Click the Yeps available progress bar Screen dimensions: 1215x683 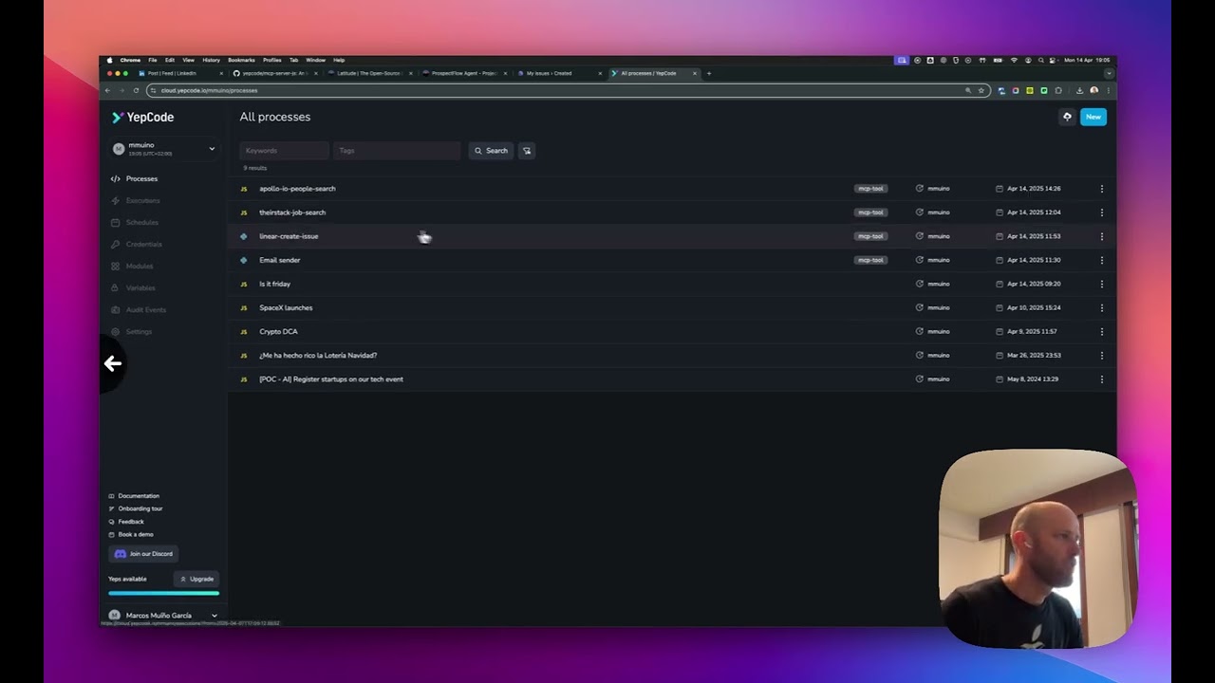[x=163, y=594]
